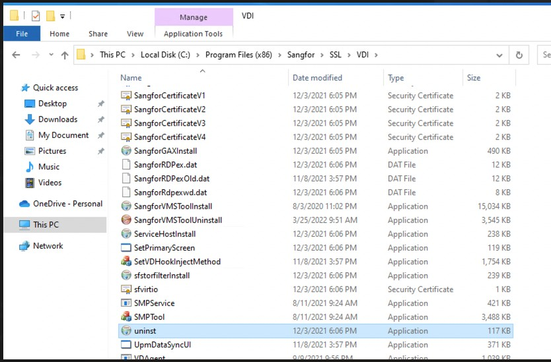This screenshot has width=551, height=362.
Task: Expand the chevron after Sangfor breadcrumb
Action: click(x=322, y=55)
